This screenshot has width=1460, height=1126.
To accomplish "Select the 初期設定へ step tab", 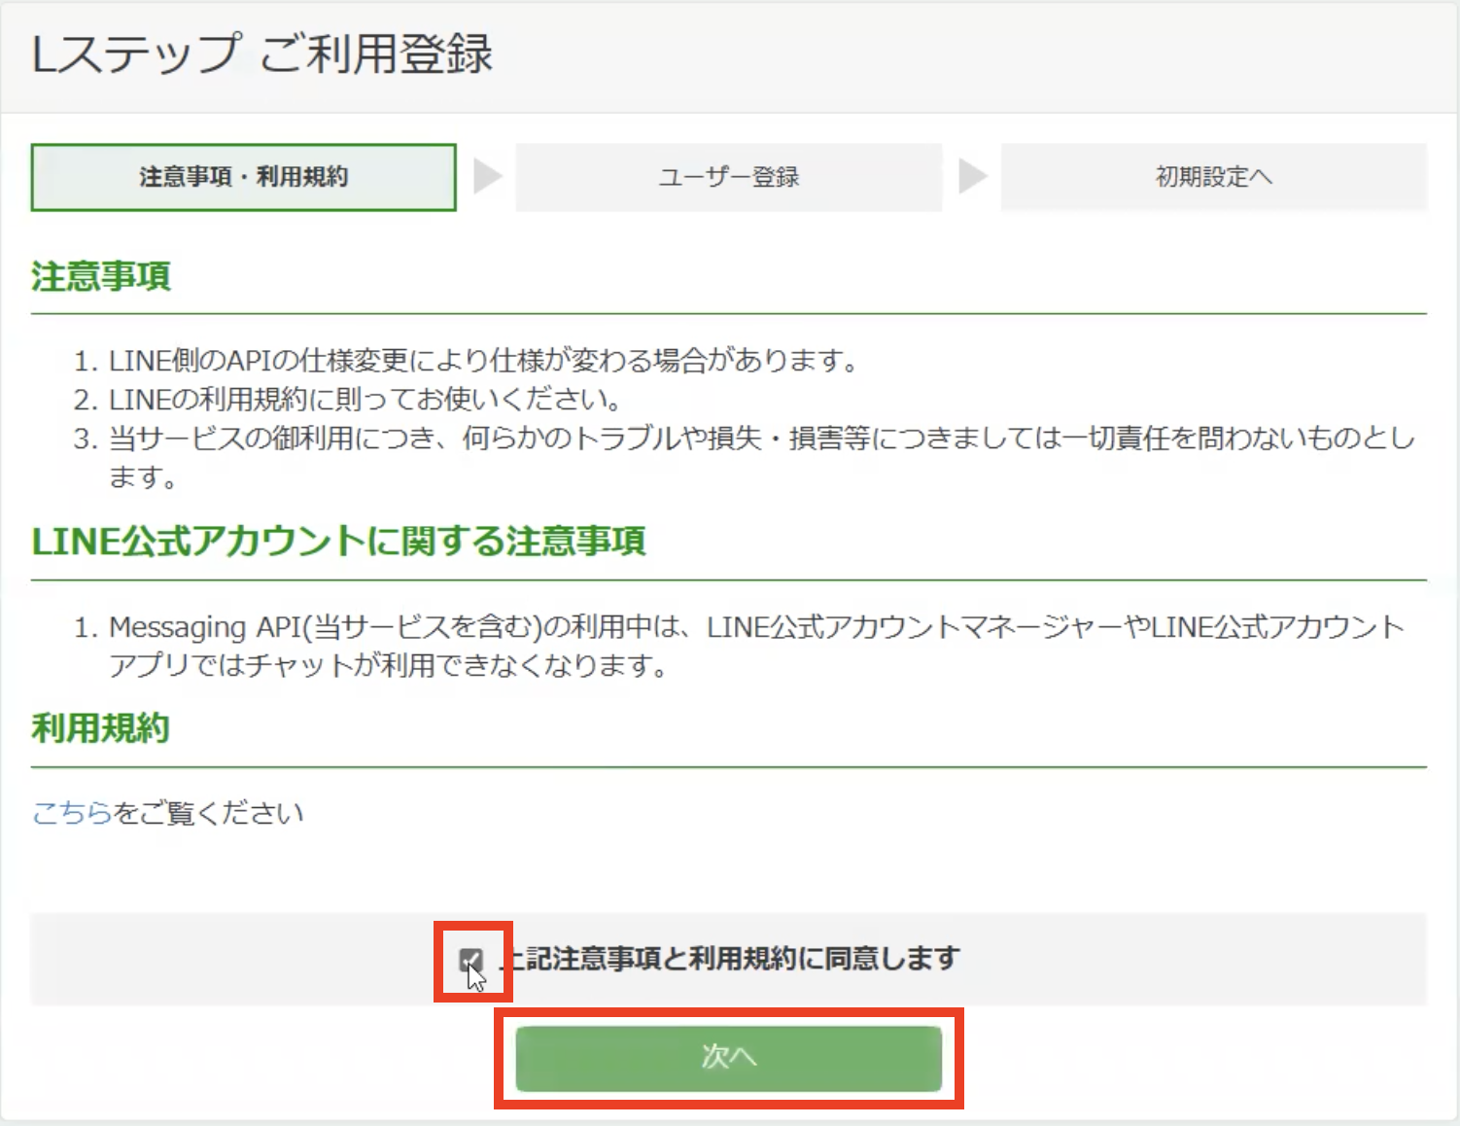I will pyautogui.click(x=1213, y=177).
